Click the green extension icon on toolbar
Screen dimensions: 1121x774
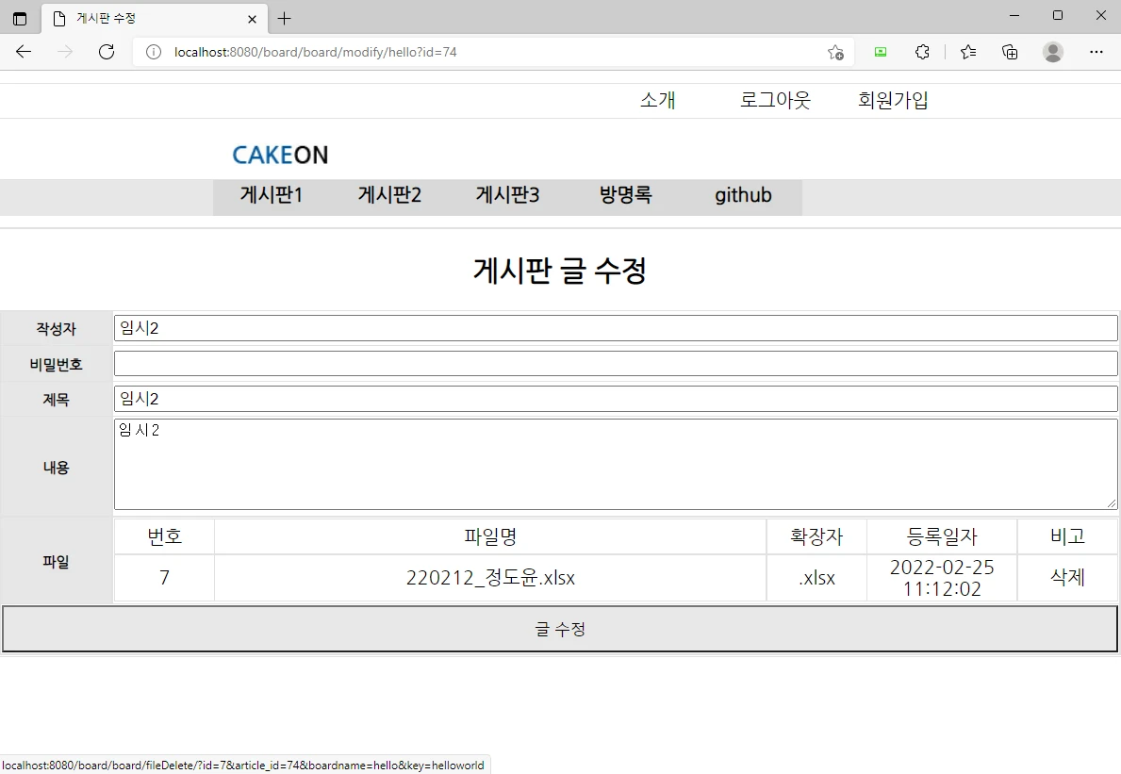(880, 52)
